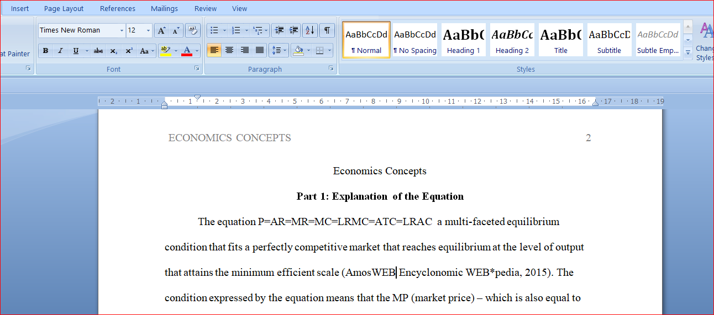Apply the Normal style
This screenshot has width=714, height=315.
coord(366,40)
